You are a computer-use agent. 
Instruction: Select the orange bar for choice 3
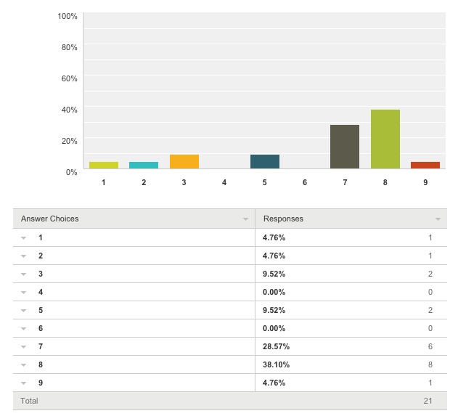pyautogui.click(x=184, y=161)
